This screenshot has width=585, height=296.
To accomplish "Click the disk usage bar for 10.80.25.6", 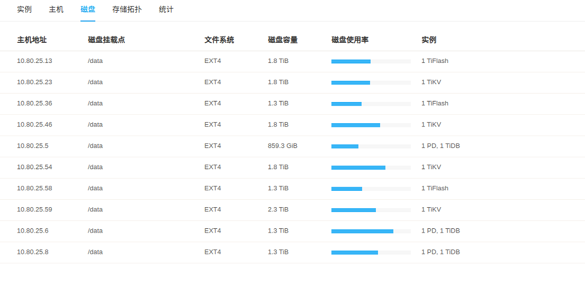I will click(371, 231).
